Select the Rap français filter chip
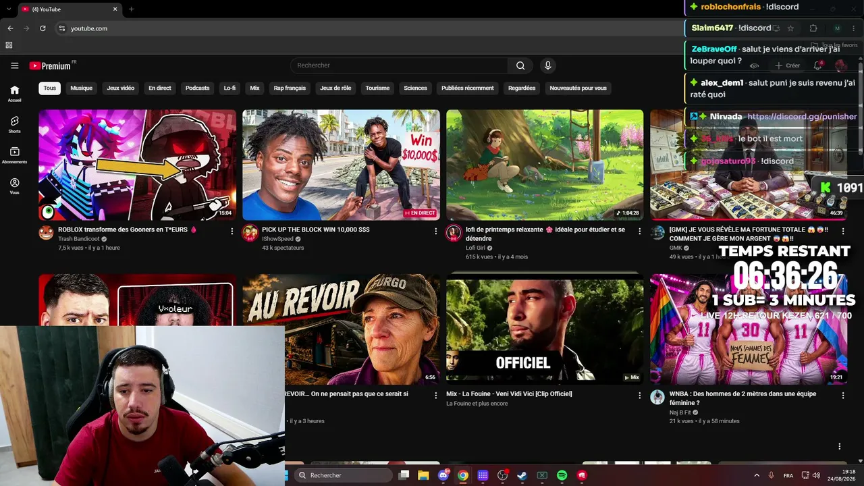Viewport: 864px width, 486px height. pos(290,88)
